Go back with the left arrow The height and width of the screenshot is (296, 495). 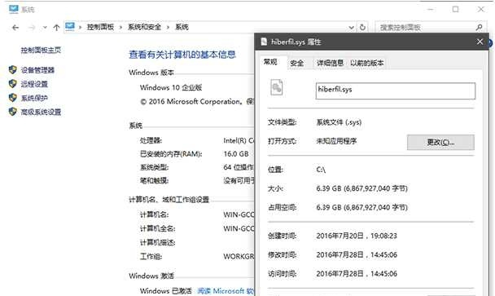(15, 28)
